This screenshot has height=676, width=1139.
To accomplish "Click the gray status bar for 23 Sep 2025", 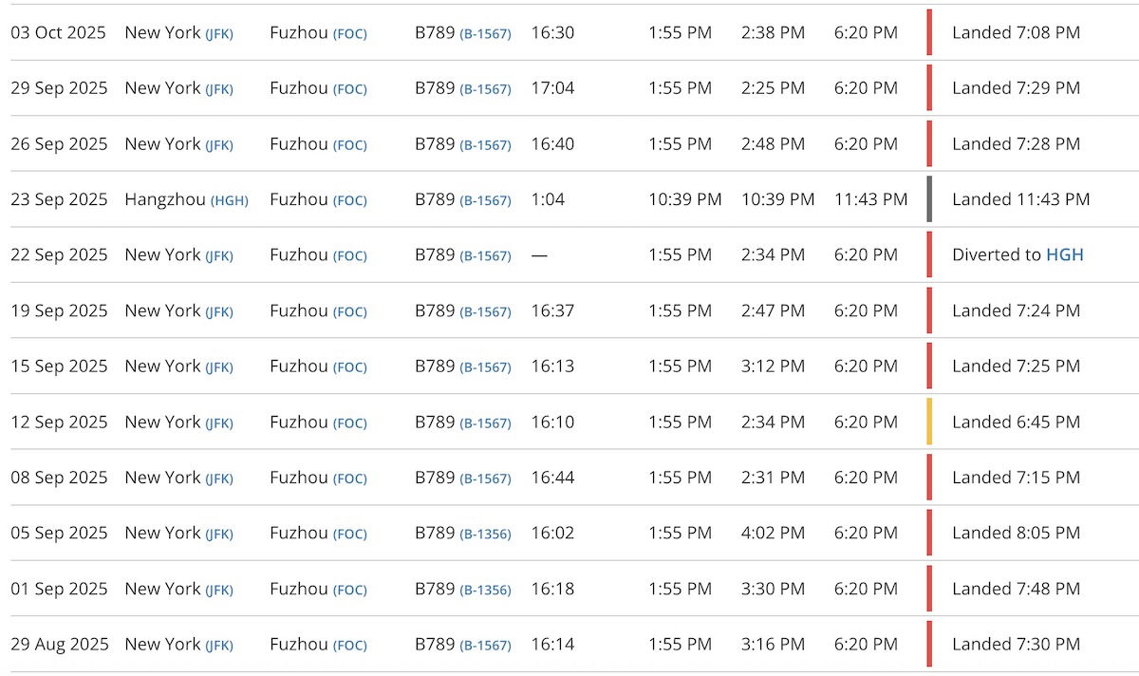I will (x=929, y=199).
